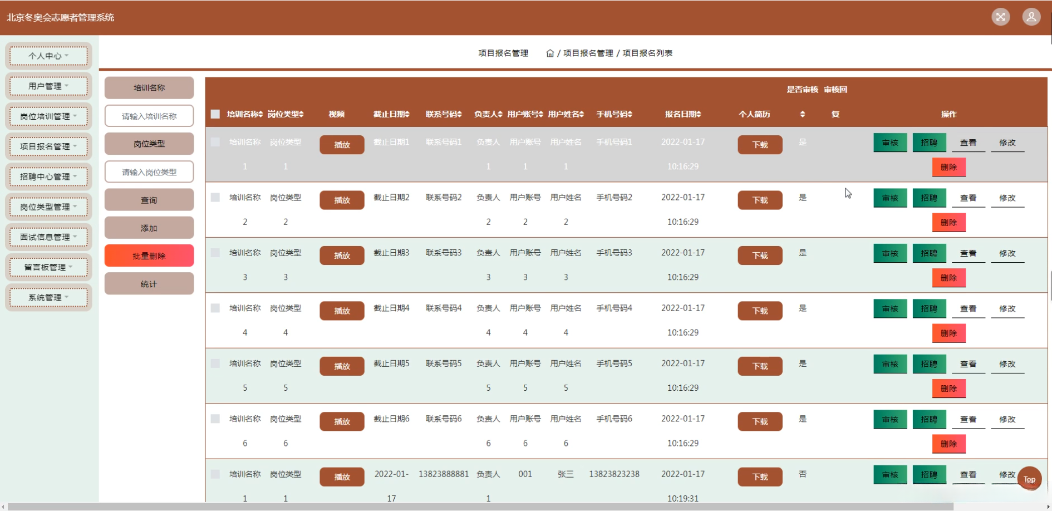Open 统计 statistics button
The height and width of the screenshot is (511, 1052).
point(149,284)
